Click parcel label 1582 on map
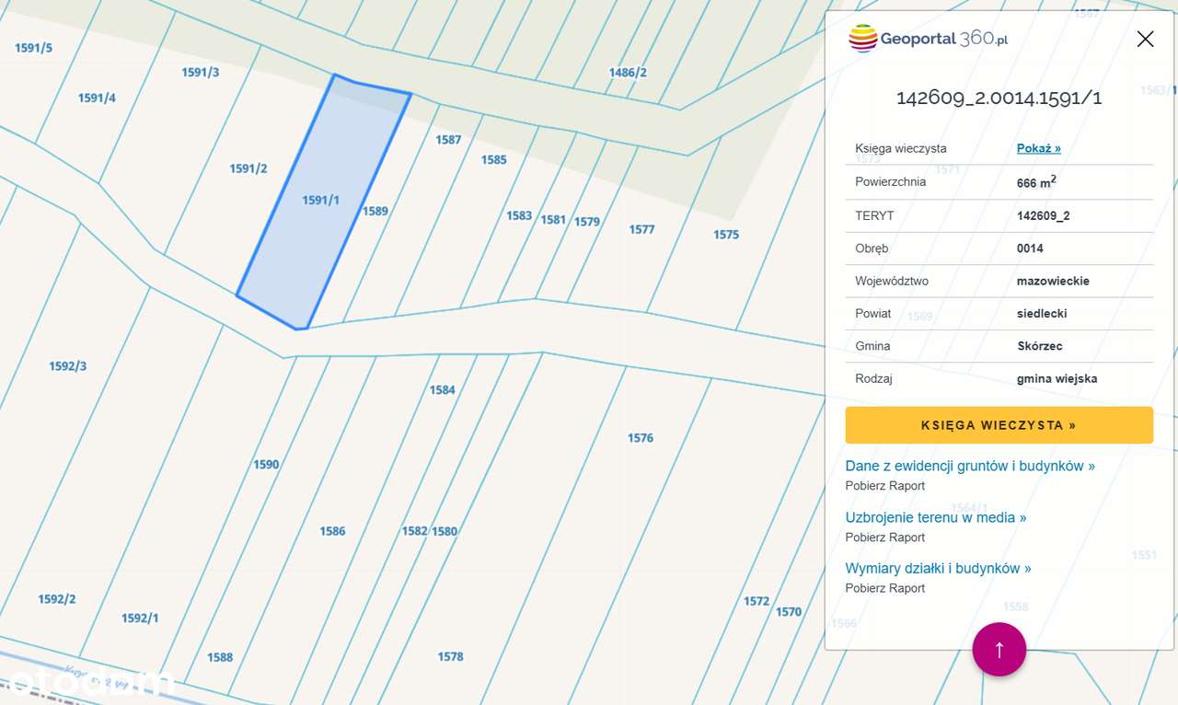Screen dimensions: 1178x705 click(x=414, y=531)
